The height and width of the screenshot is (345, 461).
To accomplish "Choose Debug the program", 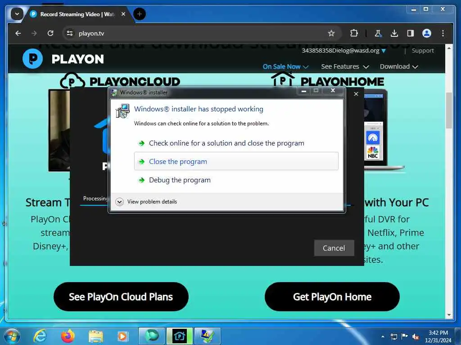I will [236, 180].
